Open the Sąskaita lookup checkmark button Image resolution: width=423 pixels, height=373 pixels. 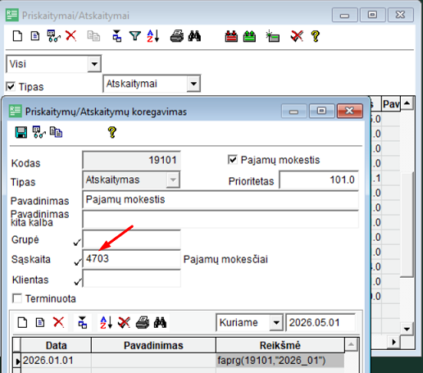pos(78,262)
